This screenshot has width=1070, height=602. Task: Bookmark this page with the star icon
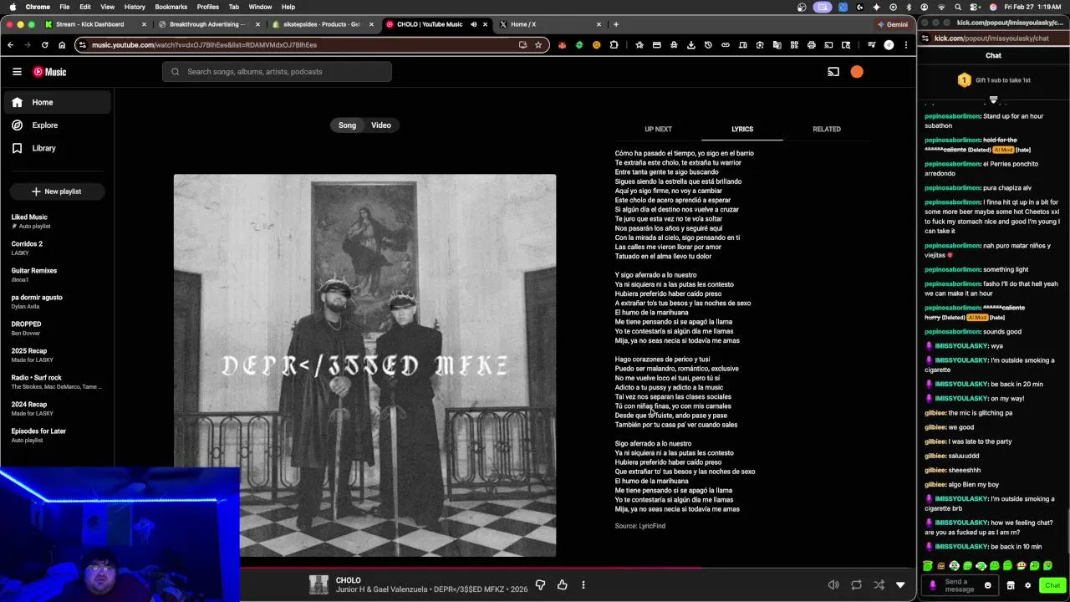tap(538, 45)
